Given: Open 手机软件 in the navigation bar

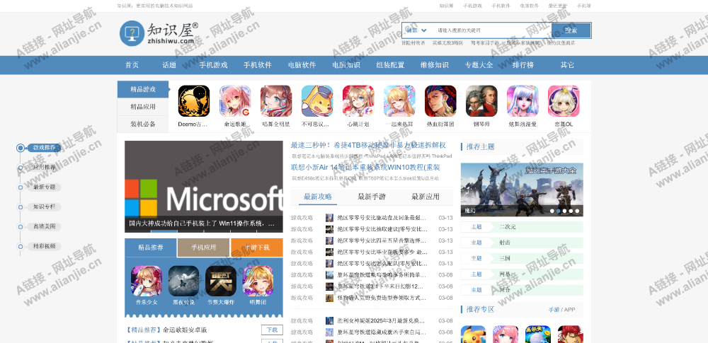Looking at the screenshot, I should click(x=258, y=65).
